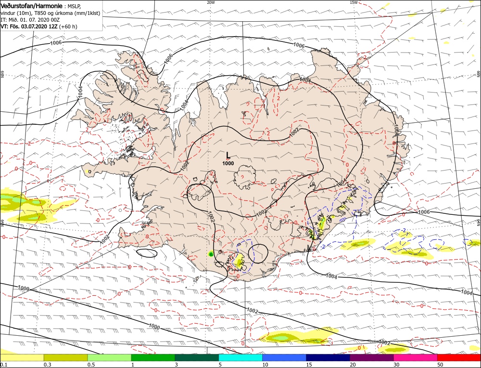The width and height of the screenshot is (481, 368).
Task: Select the green 1–3 mm legend swatch
Action: [x=153, y=357]
